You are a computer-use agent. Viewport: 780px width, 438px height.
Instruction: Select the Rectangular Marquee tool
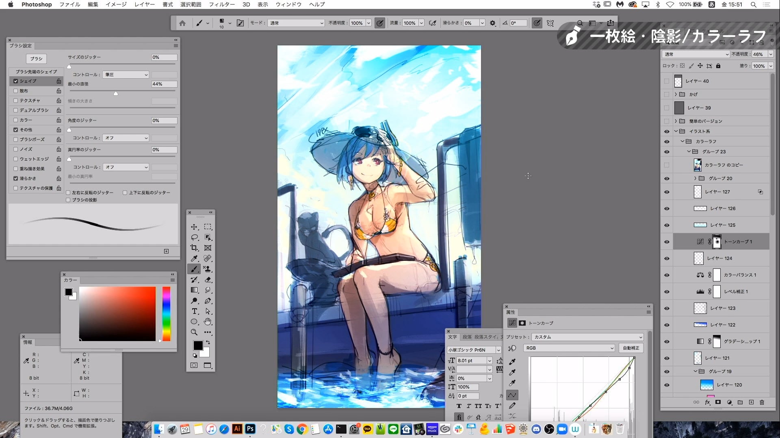[x=208, y=227]
